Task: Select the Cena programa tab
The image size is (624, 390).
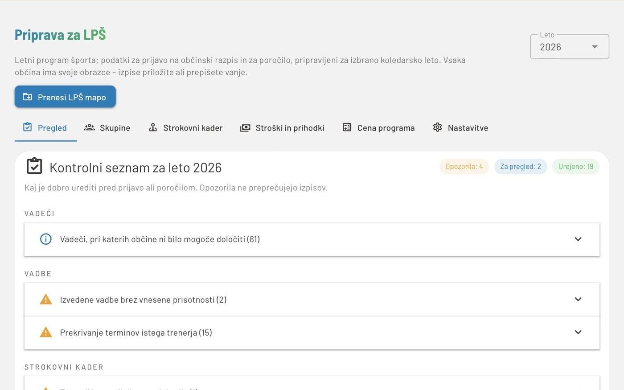Action: point(378,128)
